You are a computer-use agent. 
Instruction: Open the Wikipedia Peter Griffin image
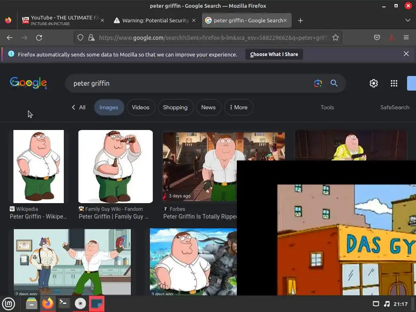coord(39,167)
